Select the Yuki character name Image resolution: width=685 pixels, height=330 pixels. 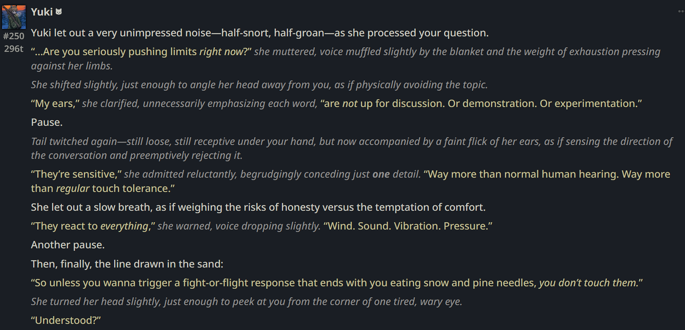pyautogui.click(x=42, y=12)
